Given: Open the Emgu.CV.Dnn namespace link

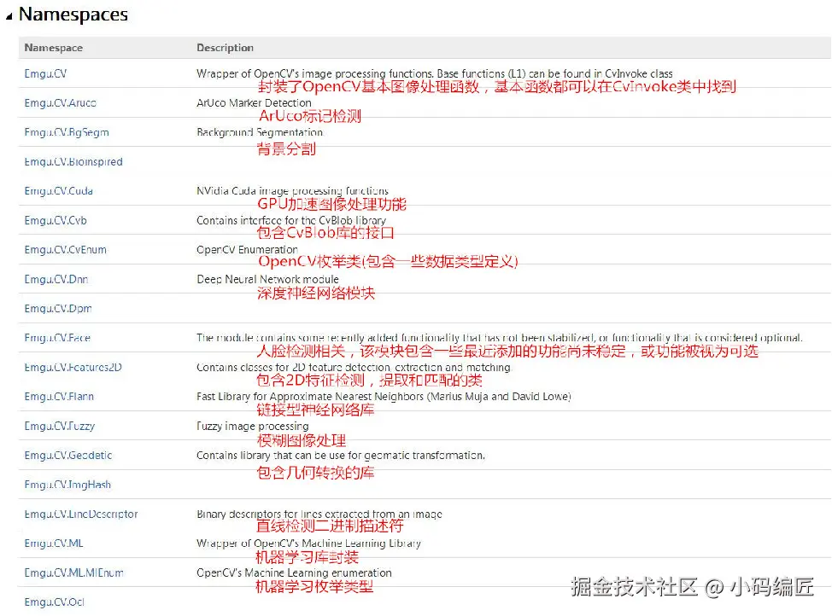Looking at the screenshot, I should 56,279.
